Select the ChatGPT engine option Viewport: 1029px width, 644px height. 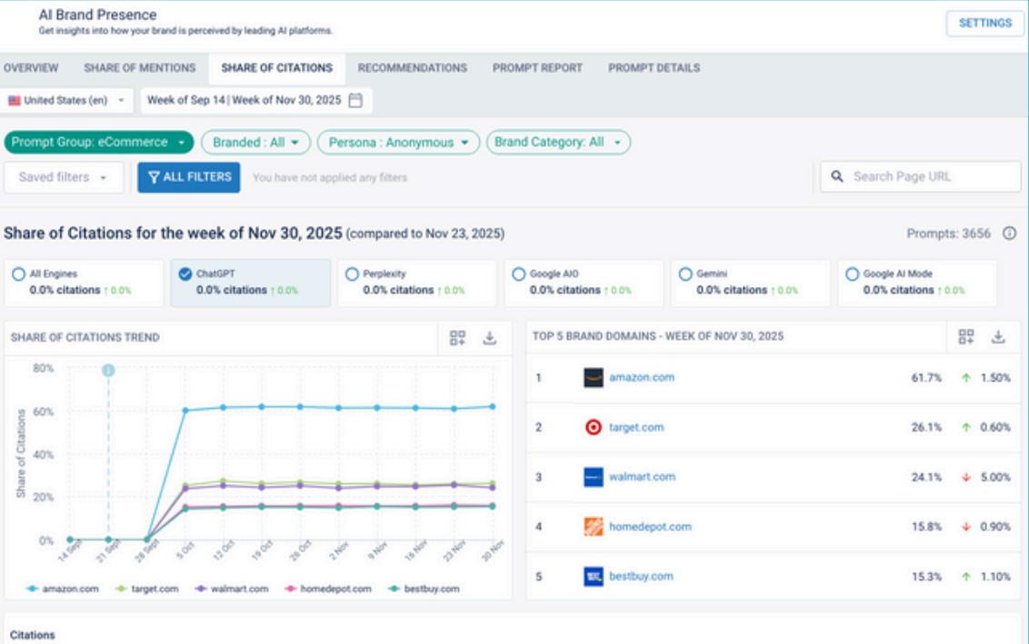point(250,282)
